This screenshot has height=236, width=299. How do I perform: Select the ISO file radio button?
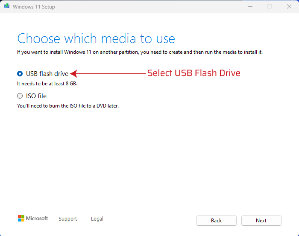tap(20, 96)
